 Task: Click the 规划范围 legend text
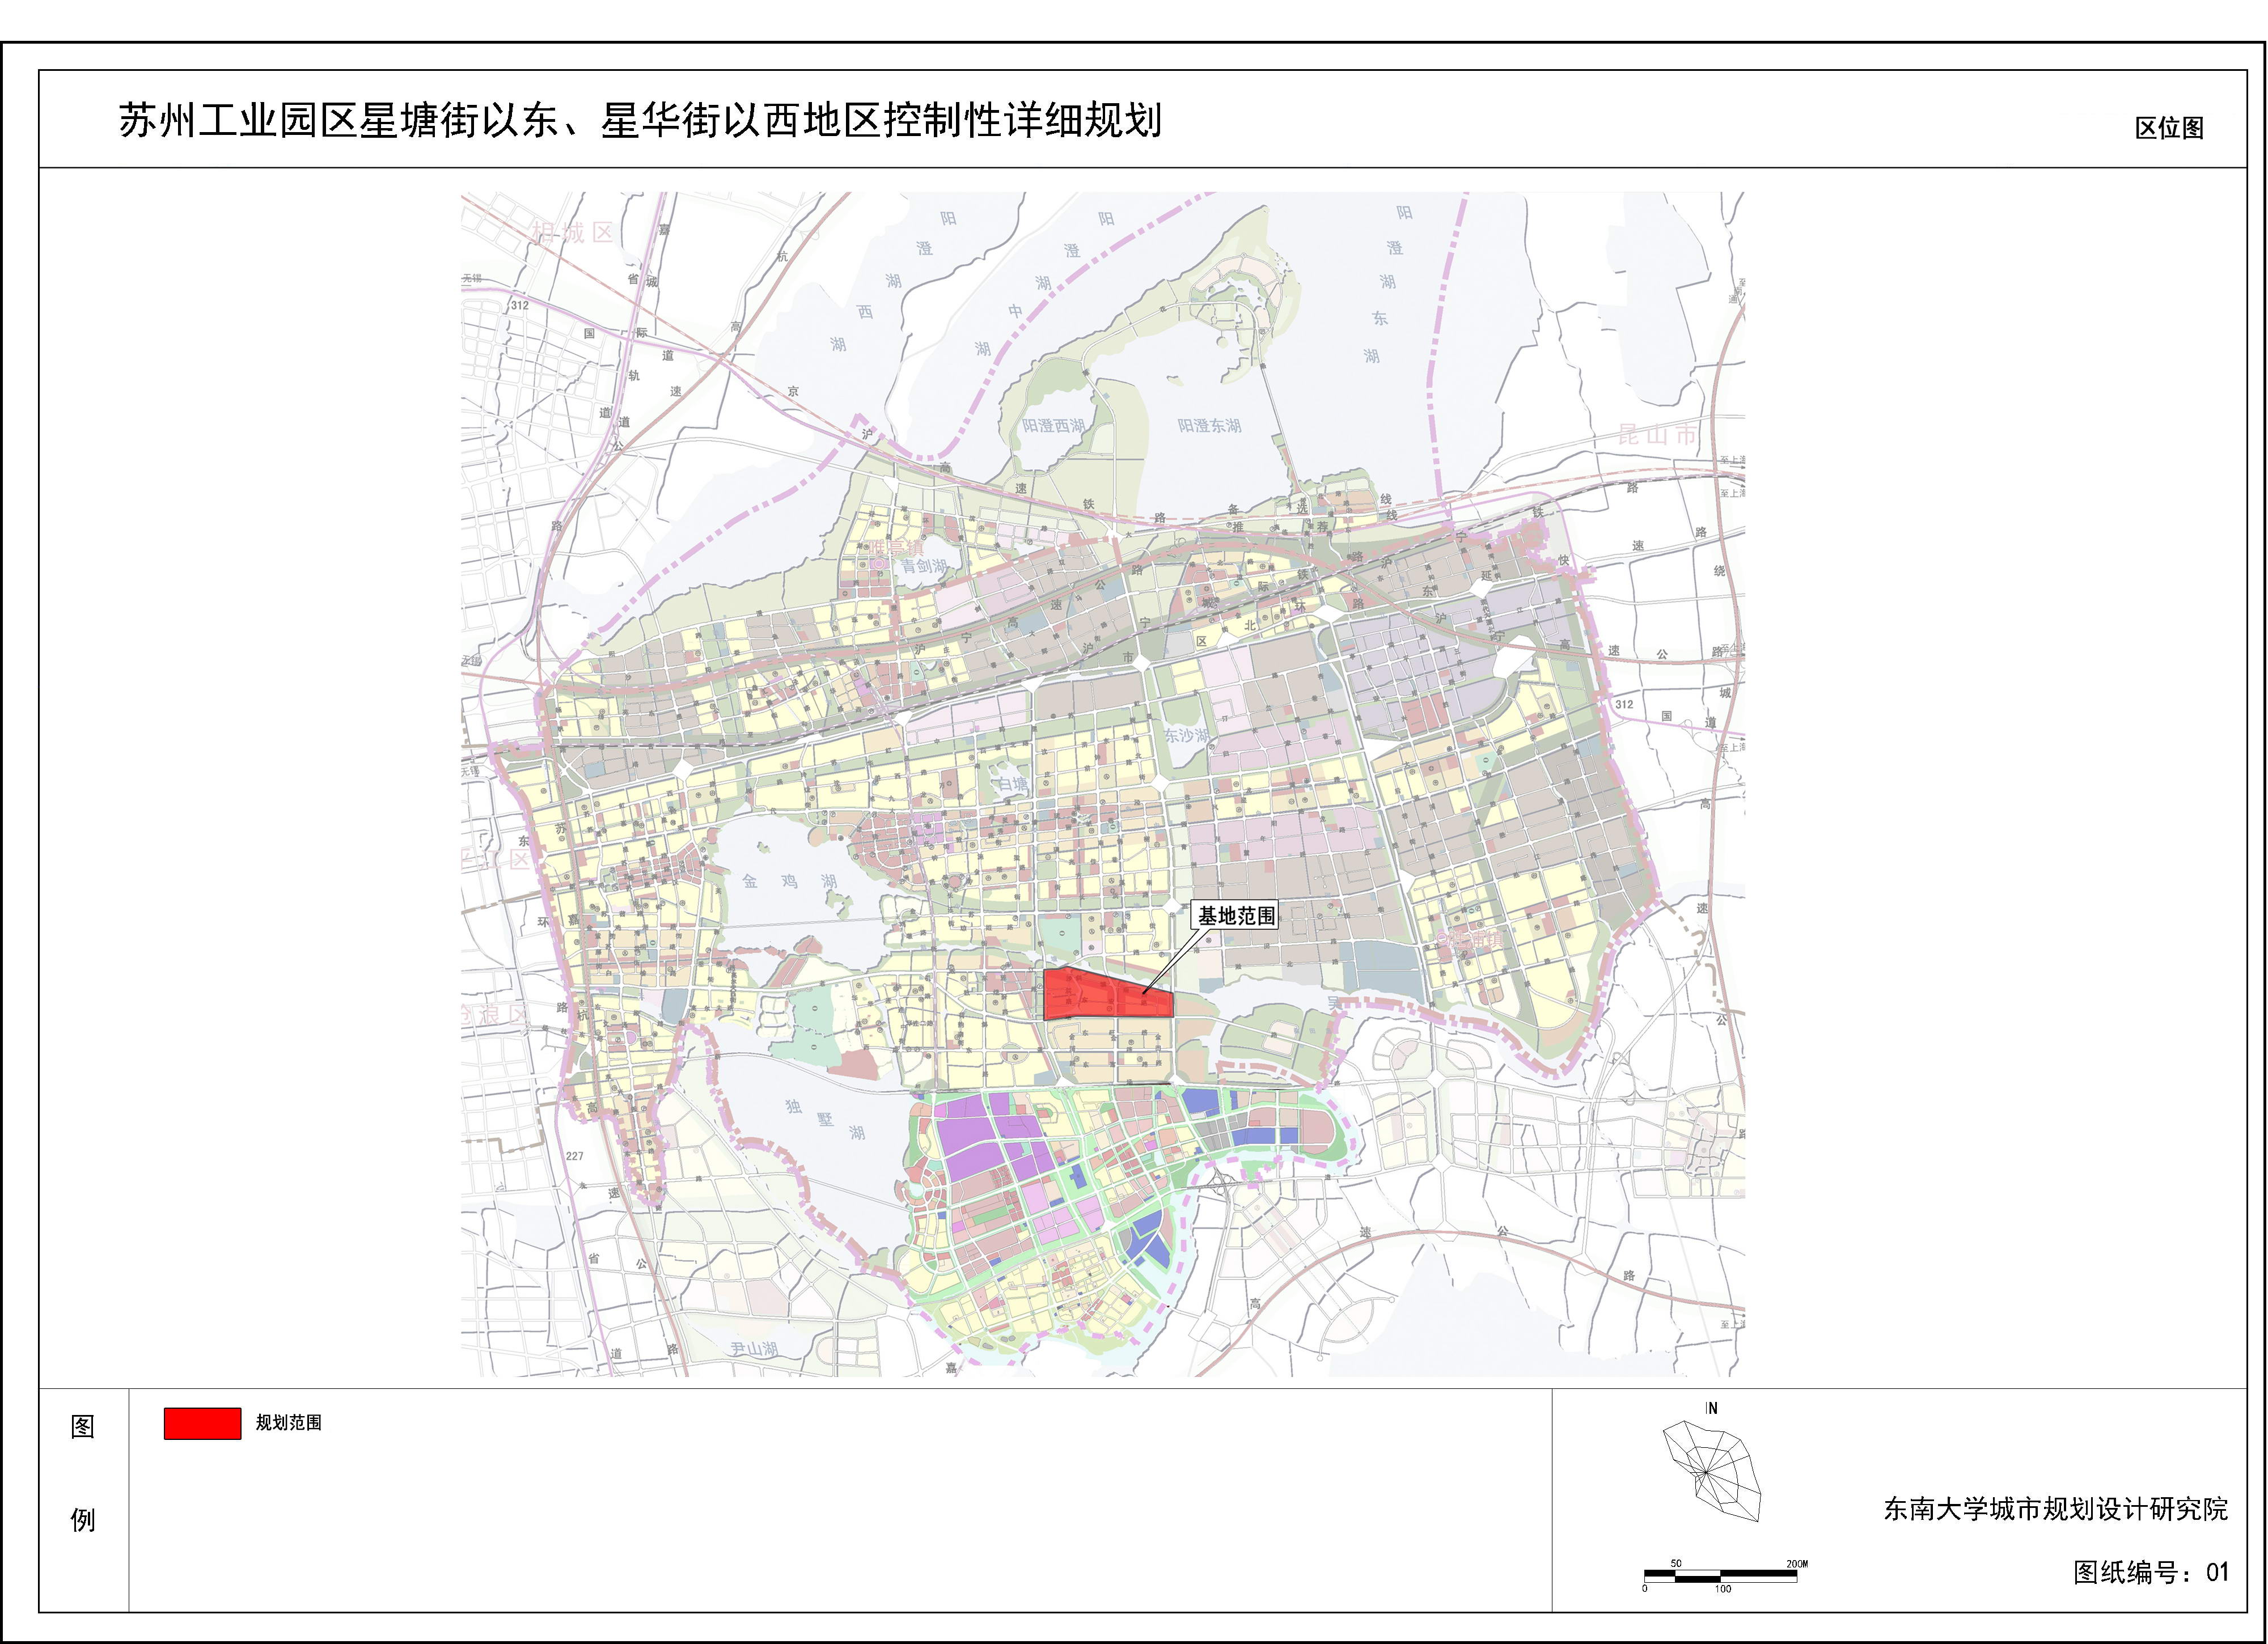[288, 1423]
